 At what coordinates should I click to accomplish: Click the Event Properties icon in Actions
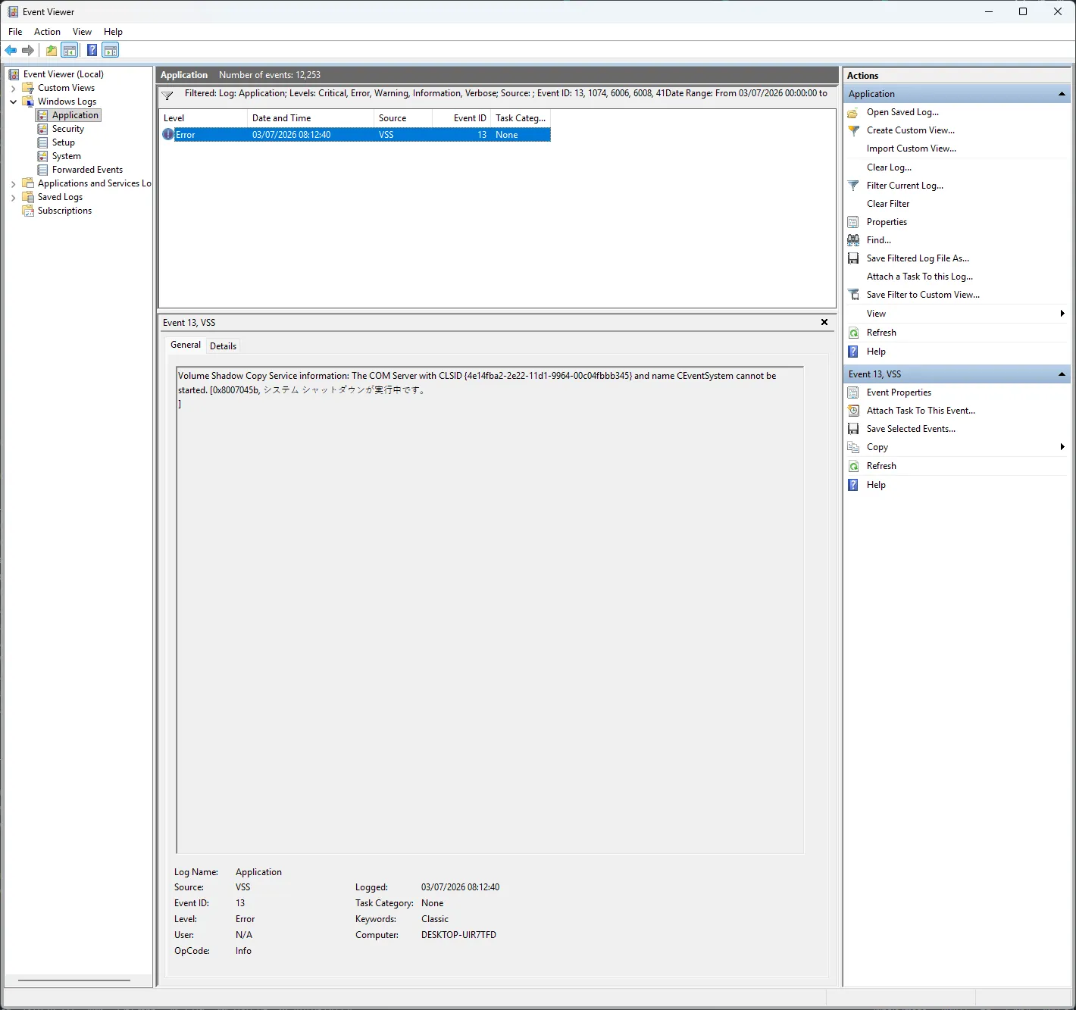click(x=853, y=392)
